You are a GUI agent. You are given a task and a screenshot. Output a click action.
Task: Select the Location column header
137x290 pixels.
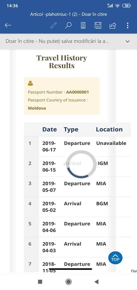(x=109, y=129)
